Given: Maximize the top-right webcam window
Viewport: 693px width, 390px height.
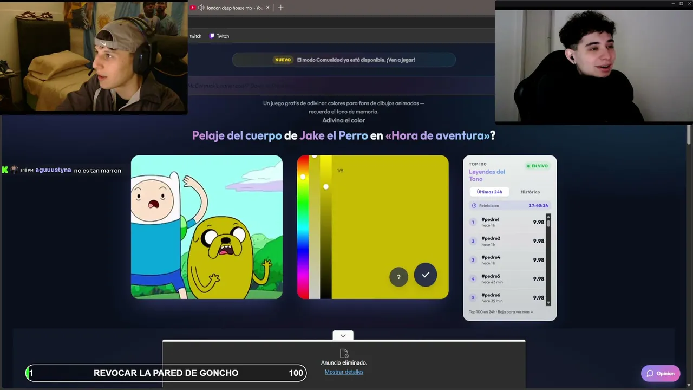Looking at the screenshot, I should coord(681,3).
